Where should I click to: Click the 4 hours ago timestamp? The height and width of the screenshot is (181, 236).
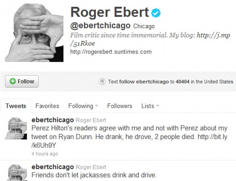pos(45,154)
